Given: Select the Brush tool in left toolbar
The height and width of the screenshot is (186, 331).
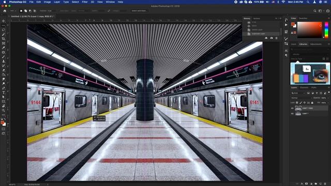Looking at the screenshot, I should [x=4, y=57].
